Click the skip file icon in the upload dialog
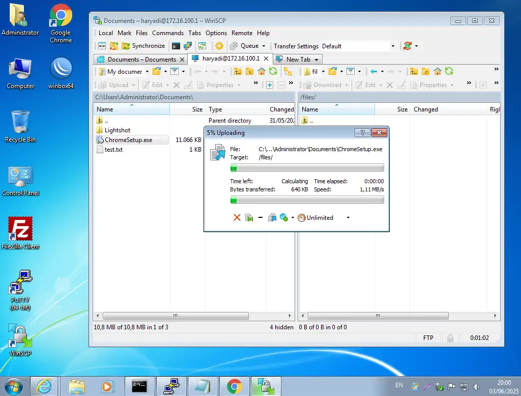521x396 pixels. (x=249, y=218)
